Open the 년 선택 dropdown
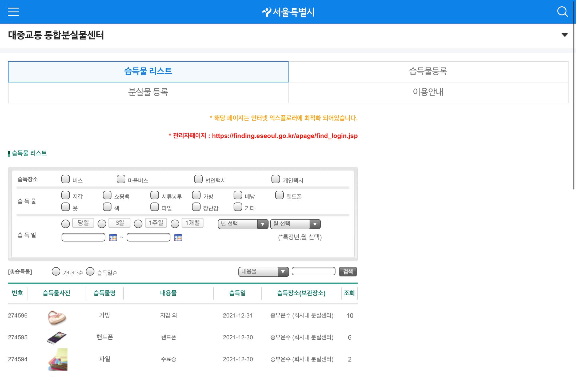Viewport: 576px width, 377px height. [x=243, y=224]
